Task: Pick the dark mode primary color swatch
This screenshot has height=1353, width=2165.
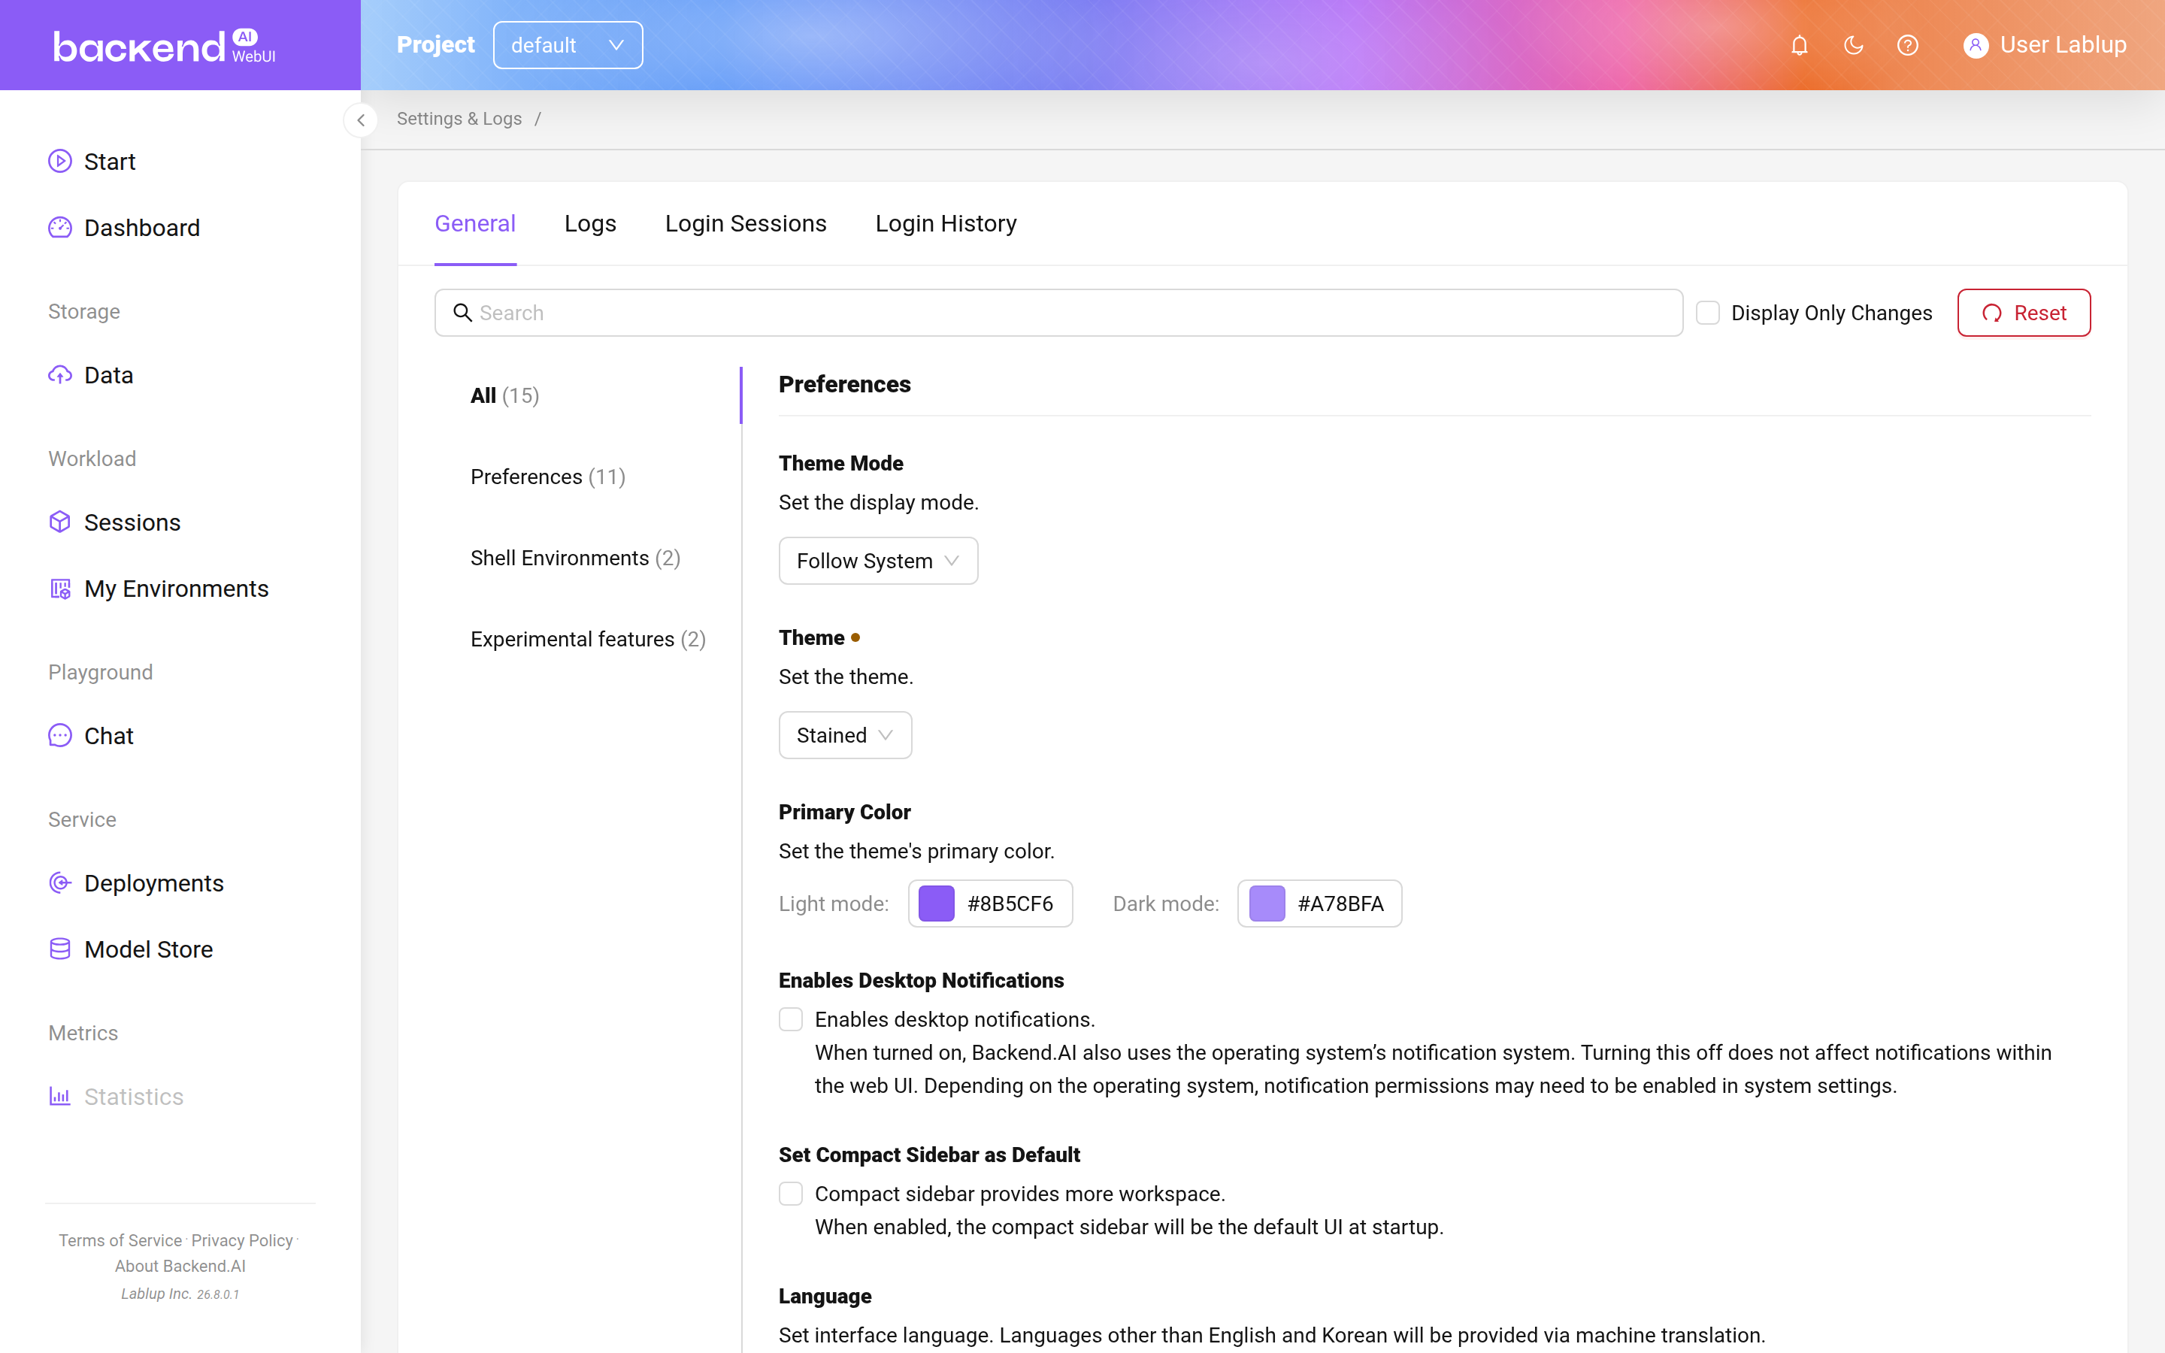Action: coord(1267,904)
